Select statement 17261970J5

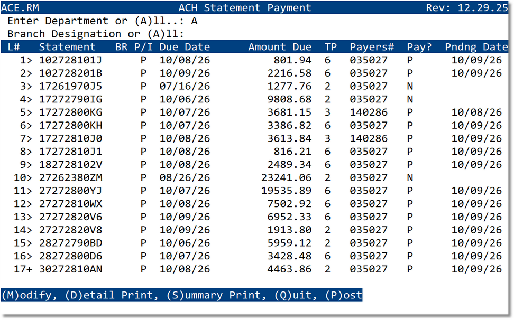click(70, 86)
